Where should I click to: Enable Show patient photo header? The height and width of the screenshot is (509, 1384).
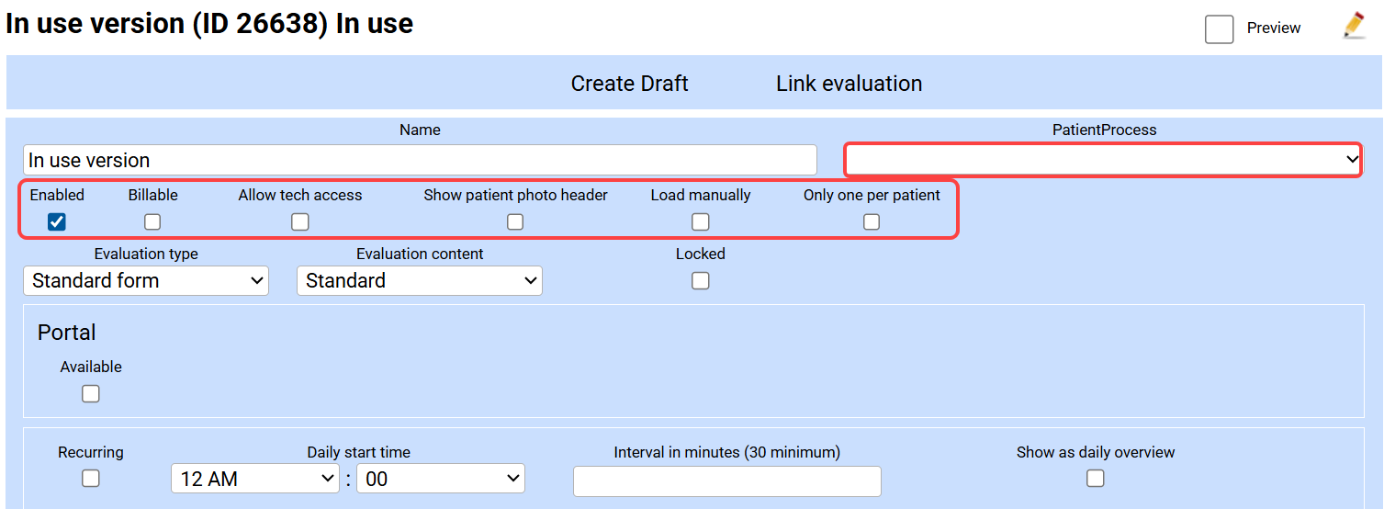(x=515, y=221)
